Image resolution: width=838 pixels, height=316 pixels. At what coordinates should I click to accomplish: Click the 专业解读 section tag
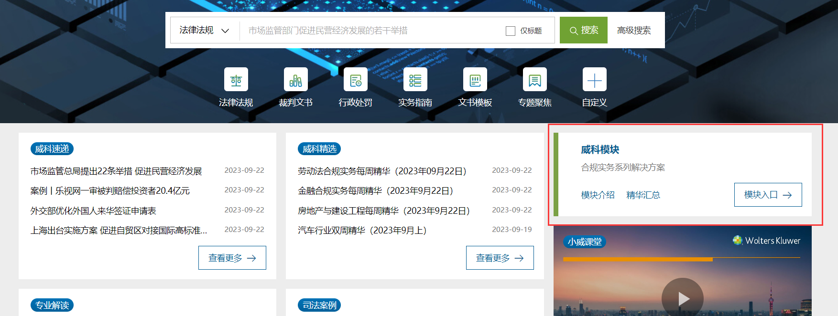pyautogui.click(x=52, y=305)
